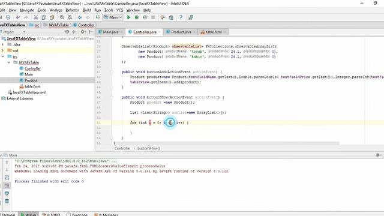Open the Code menu
The width and height of the screenshot is (384, 216).
pos(41,10)
